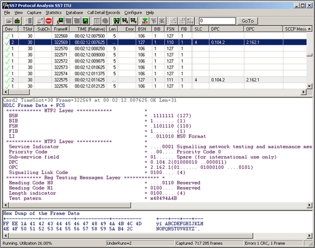Click the Frame# column header
315x248 pixels.
pos(61,29)
